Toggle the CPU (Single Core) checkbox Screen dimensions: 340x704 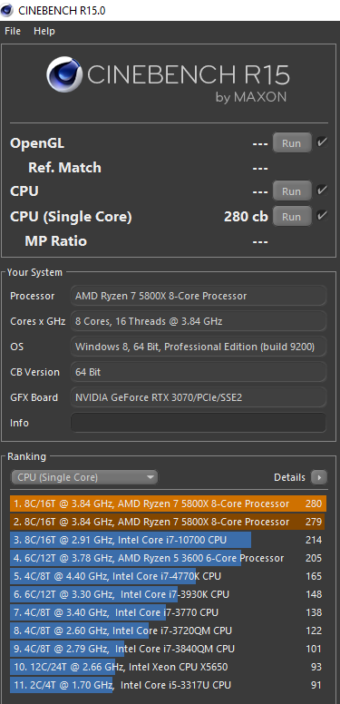(x=322, y=216)
